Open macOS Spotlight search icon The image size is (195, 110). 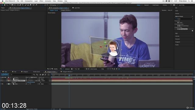pyautogui.click(x=189, y=1)
